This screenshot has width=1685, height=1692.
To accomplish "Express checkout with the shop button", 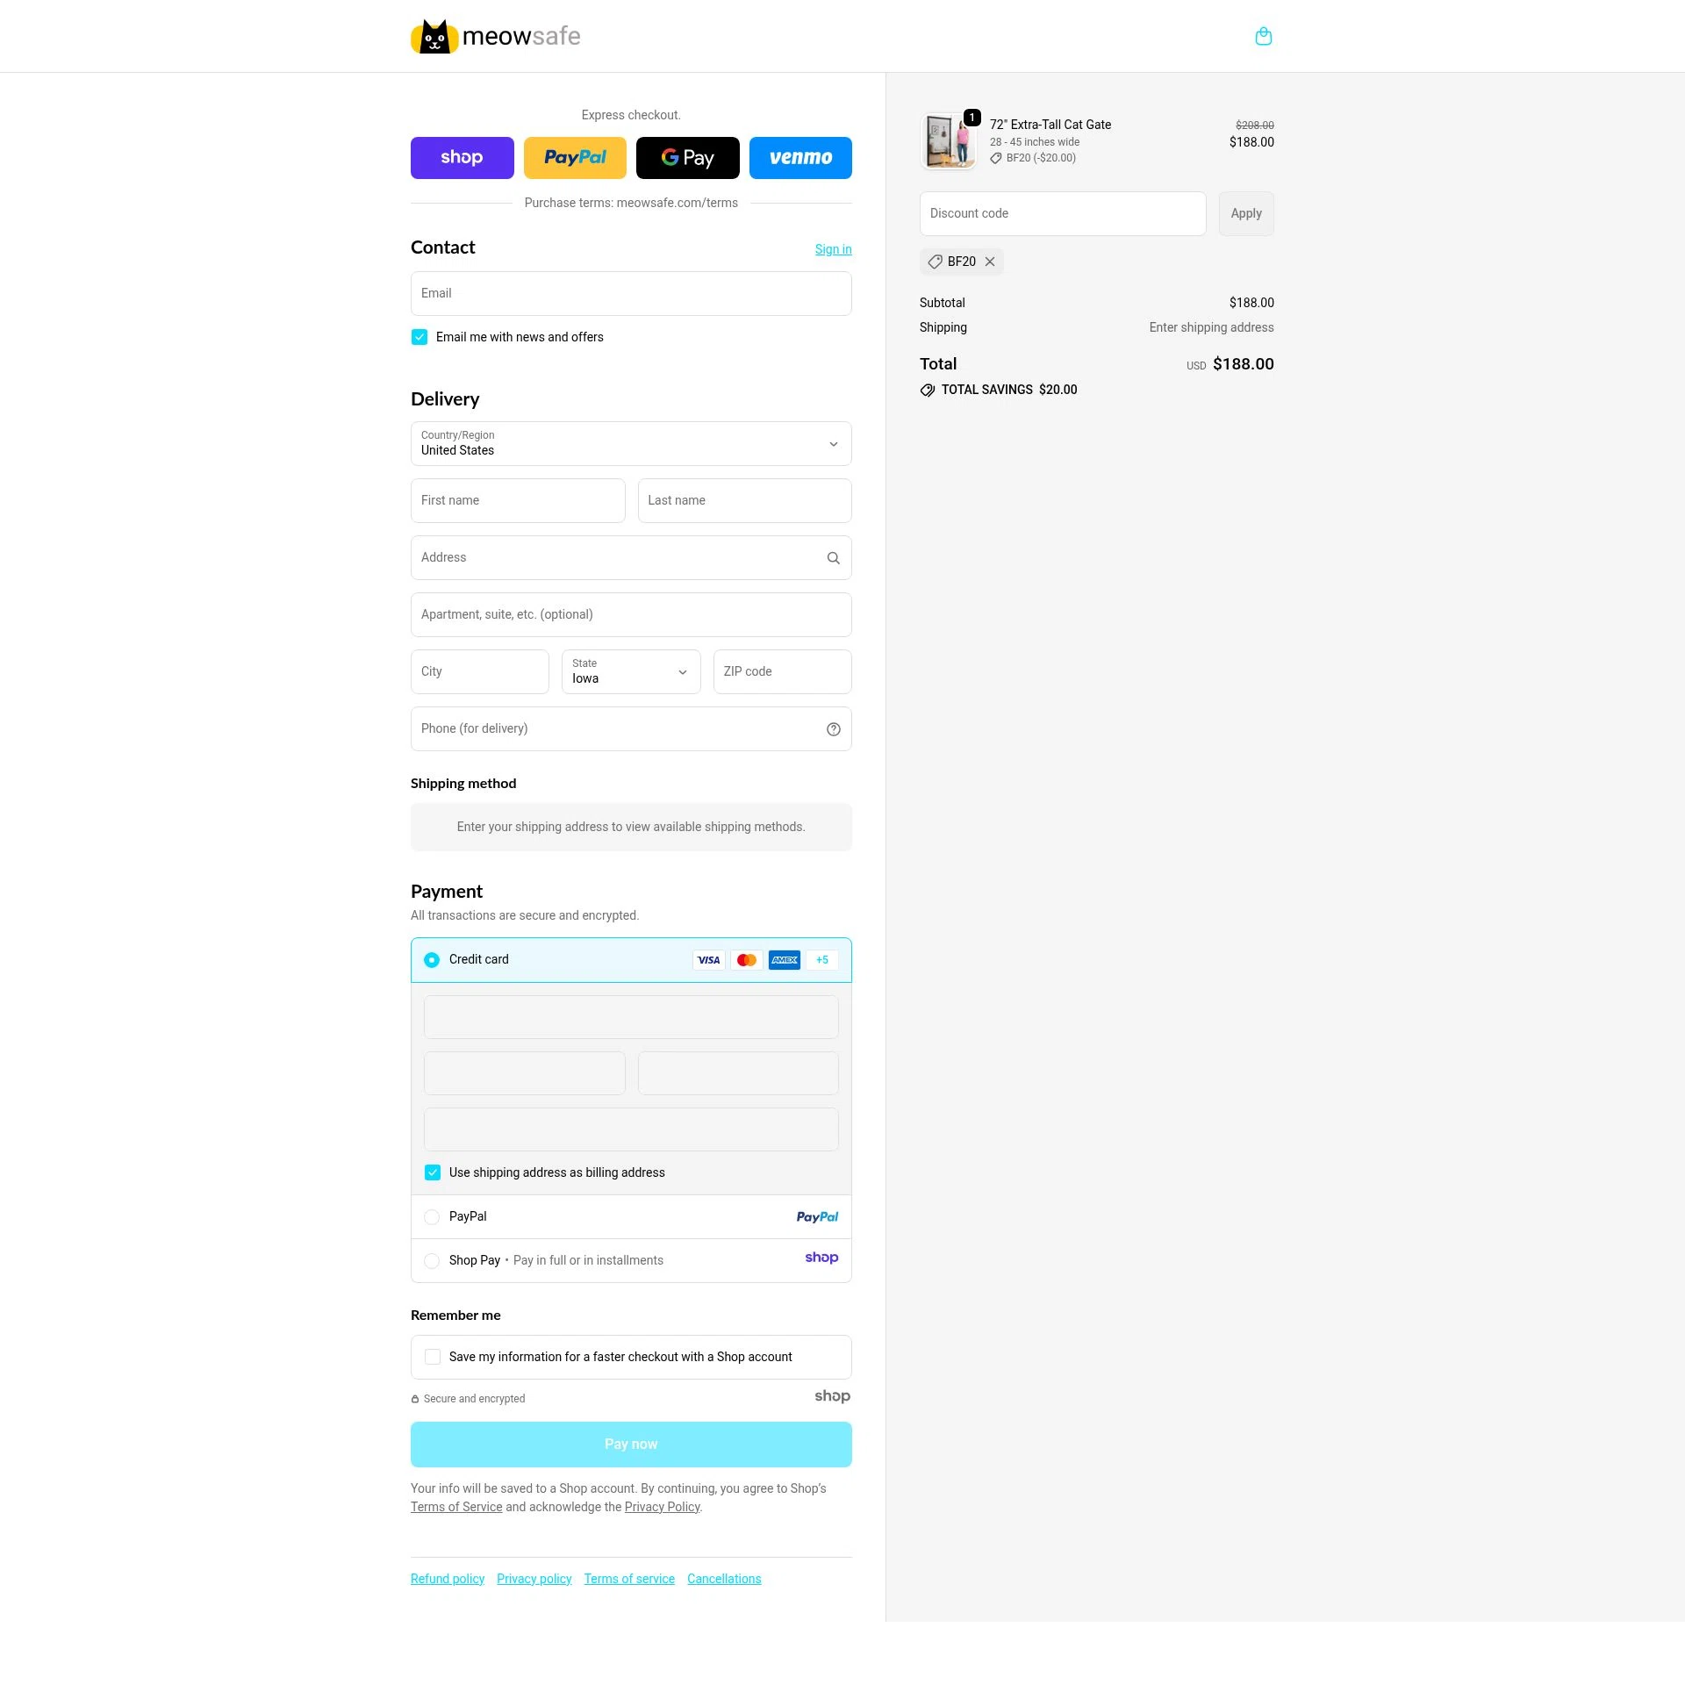I will 462,158.
